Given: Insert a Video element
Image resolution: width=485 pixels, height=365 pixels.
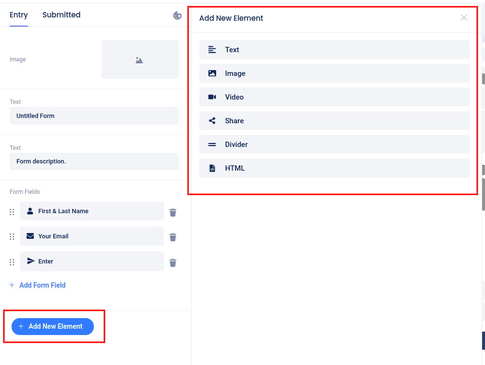Looking at the screenshot, I should tap(334, 97).
